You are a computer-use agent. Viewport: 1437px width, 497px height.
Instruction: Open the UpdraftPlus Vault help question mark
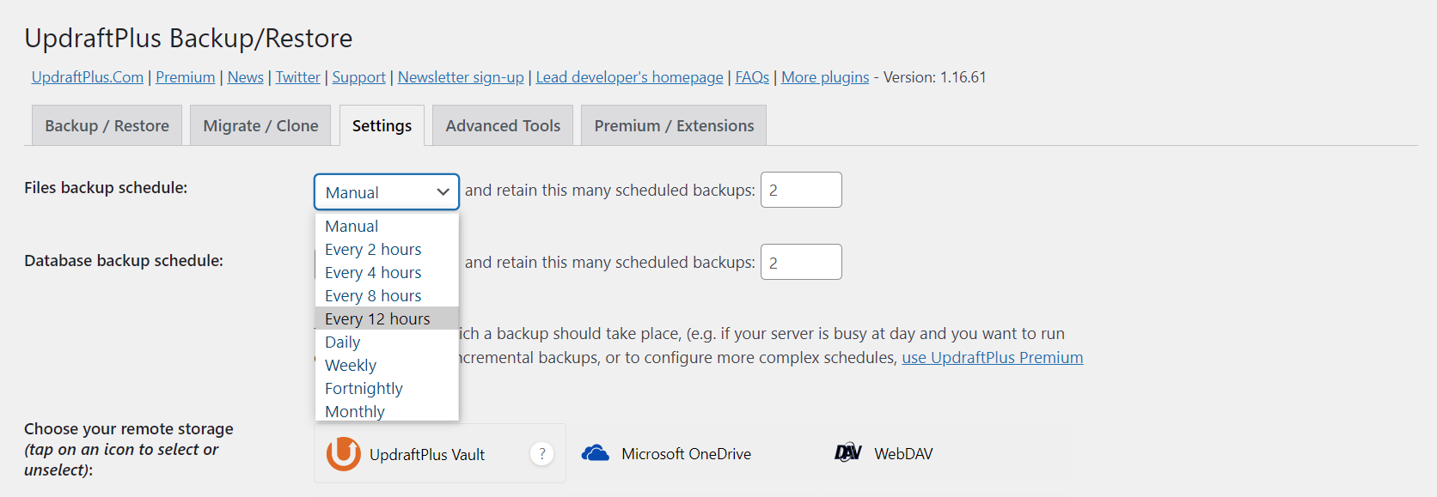541,453
